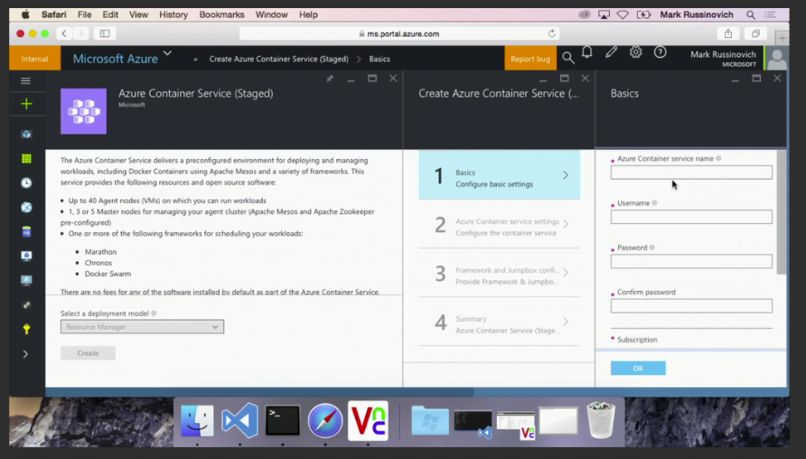Open the SQL databases sidebar icon

coord(26,232)
